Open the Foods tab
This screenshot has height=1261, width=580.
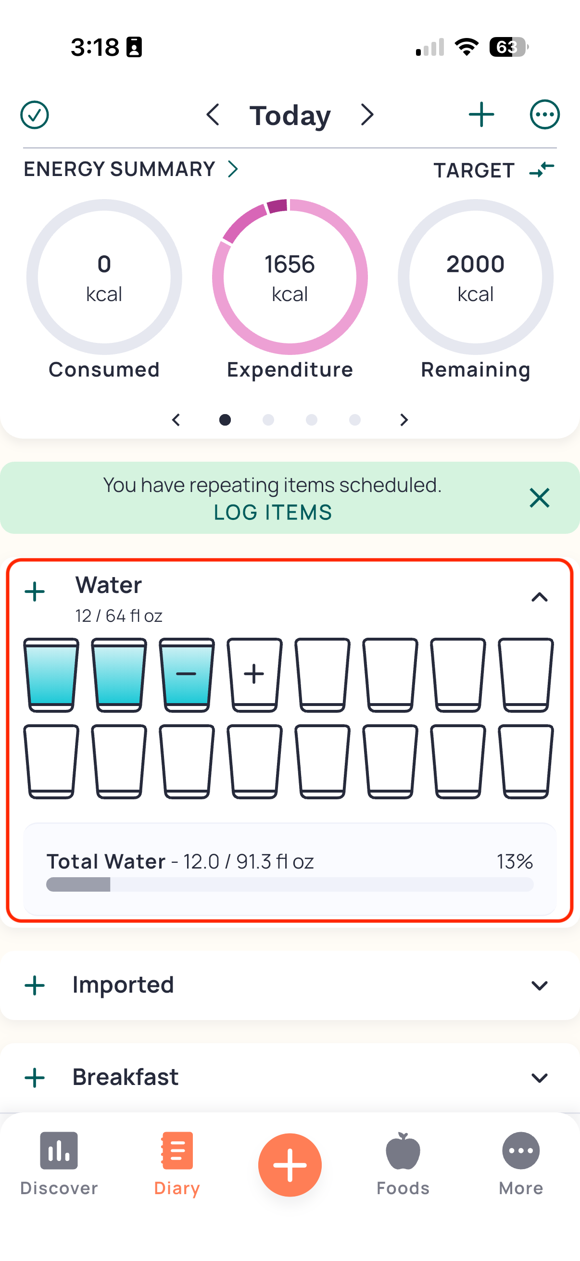tap(403, 1164)
